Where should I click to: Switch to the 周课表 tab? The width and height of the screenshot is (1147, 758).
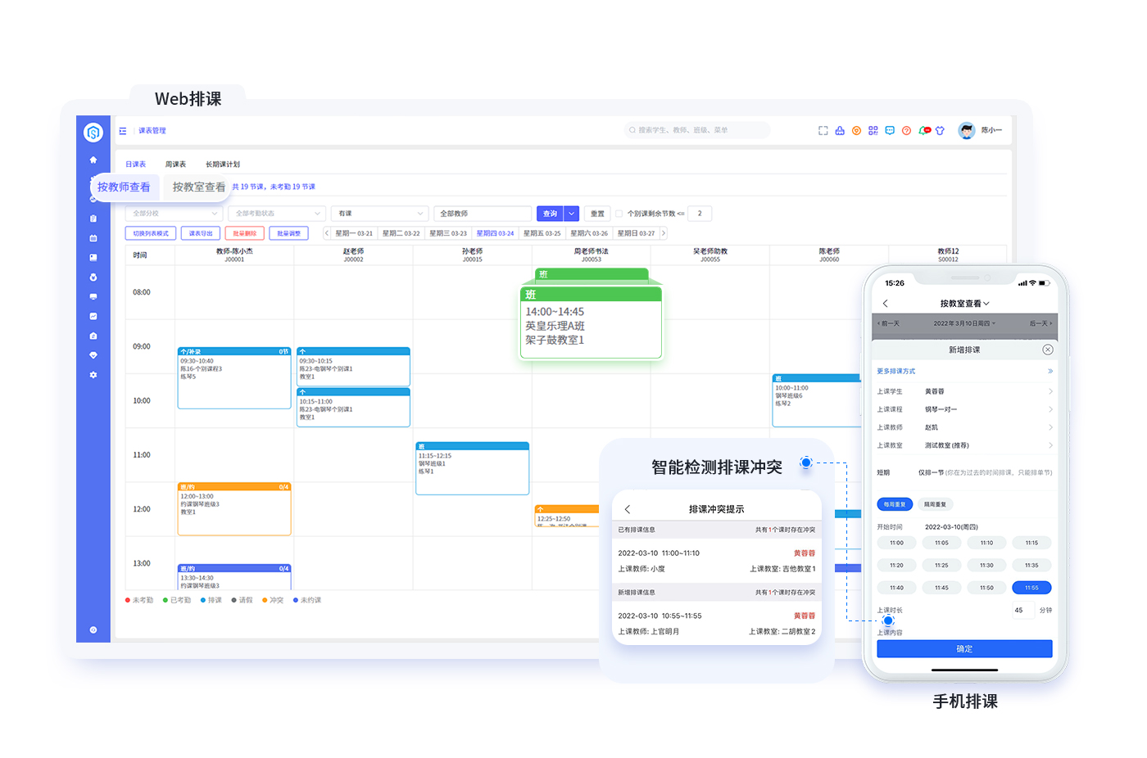click(175, 164)
